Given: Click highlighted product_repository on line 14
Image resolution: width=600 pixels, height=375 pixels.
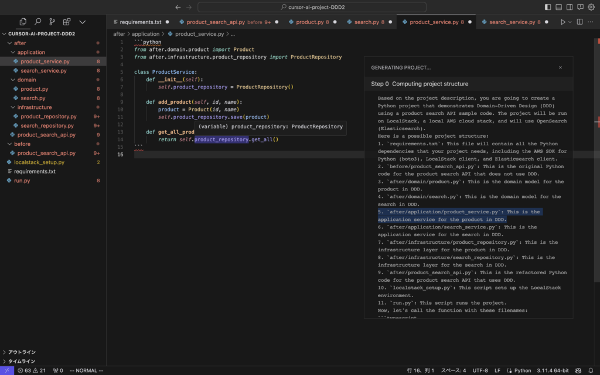Looking at the screenshot, I should (x=221, y=139).
